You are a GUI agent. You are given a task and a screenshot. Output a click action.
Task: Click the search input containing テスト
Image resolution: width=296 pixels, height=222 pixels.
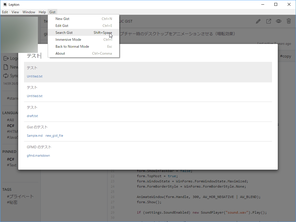coord(148,56)
